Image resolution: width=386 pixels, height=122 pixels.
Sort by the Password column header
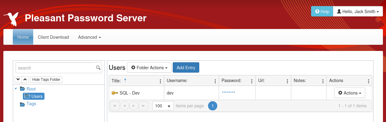232,81
